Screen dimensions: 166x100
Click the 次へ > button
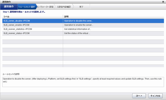pyautogui.click(x=139, y=96)
